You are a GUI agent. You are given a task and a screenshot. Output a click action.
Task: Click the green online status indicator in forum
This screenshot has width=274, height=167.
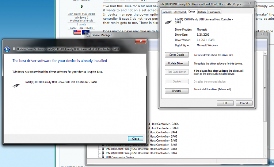pyautogui.click(x=81, y=7)
